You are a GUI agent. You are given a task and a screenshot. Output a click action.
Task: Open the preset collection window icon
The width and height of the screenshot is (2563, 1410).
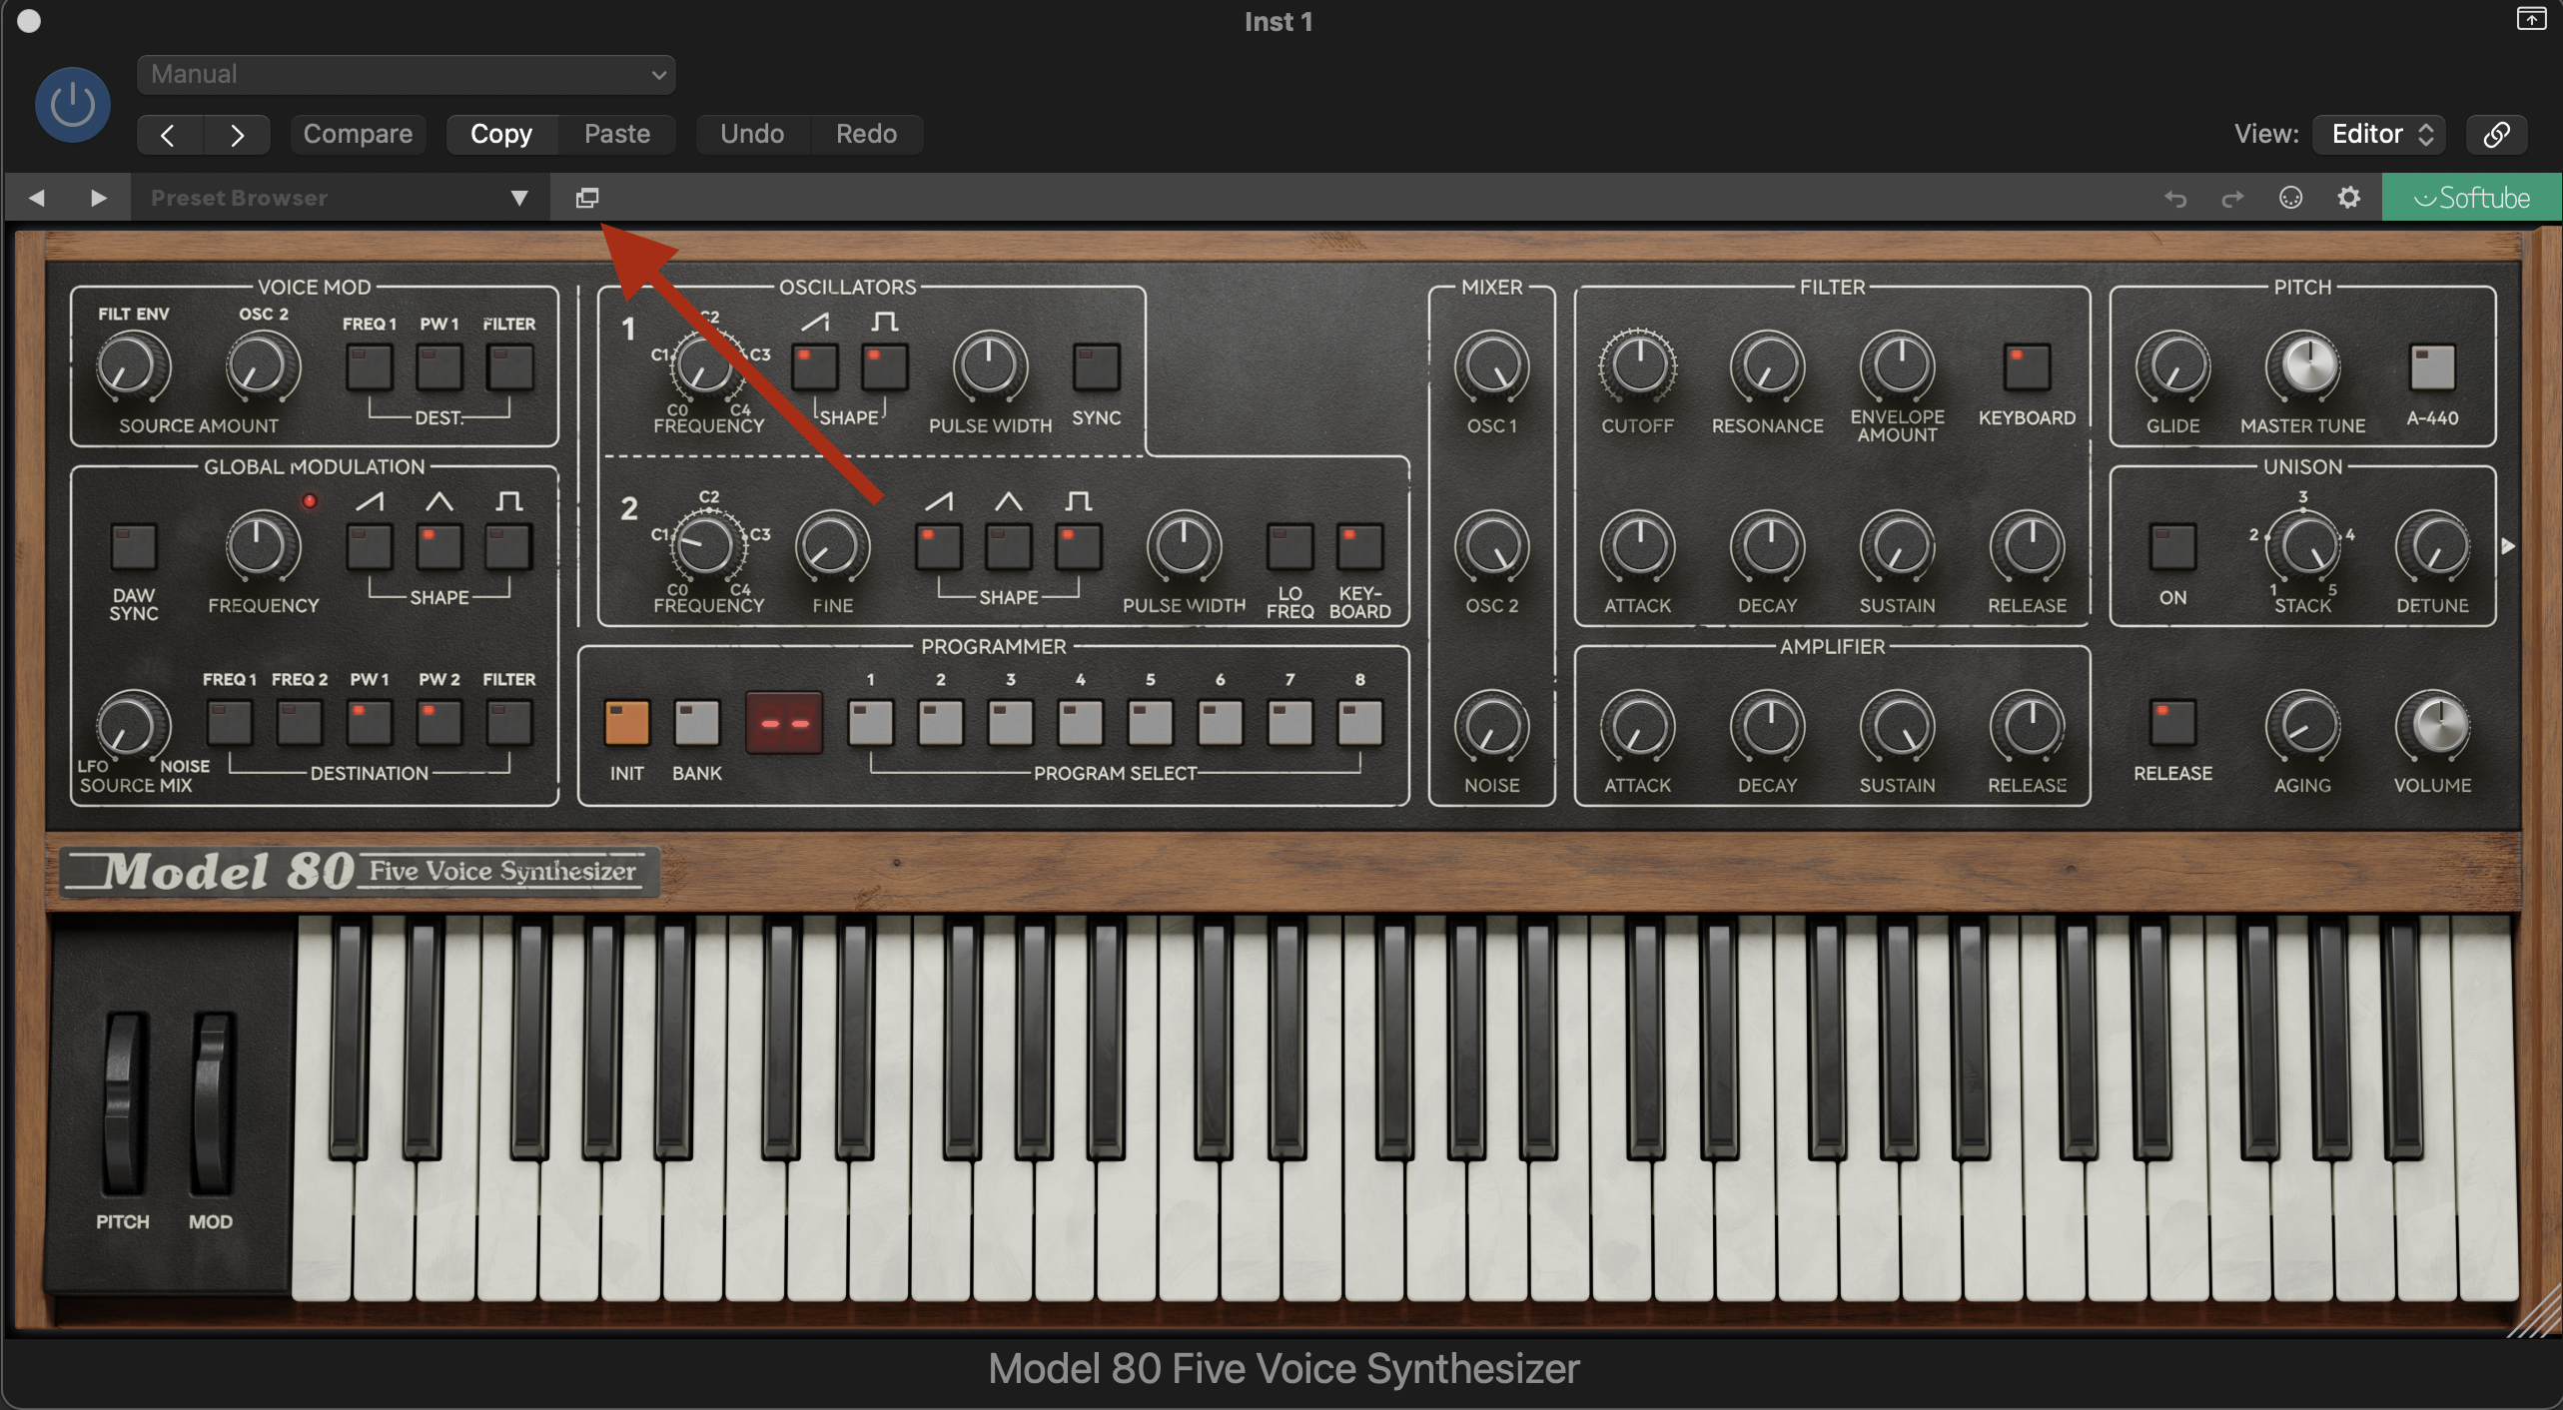587,198
